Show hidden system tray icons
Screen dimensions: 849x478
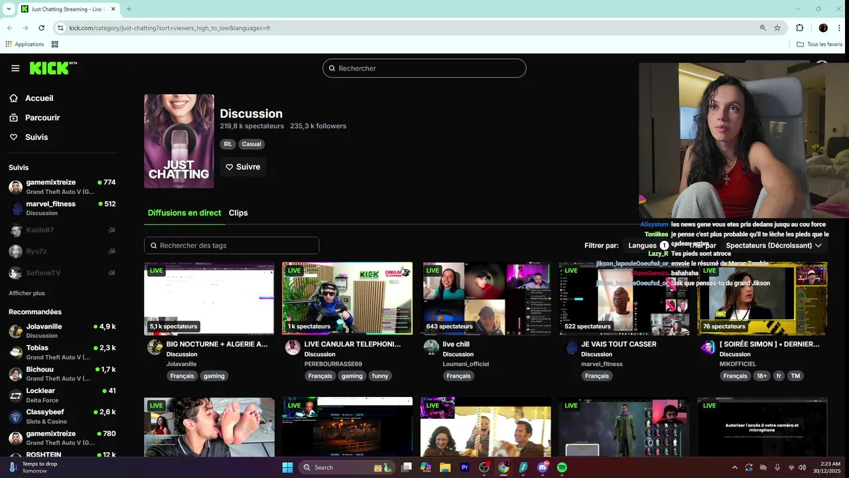(x=734, y=467)
